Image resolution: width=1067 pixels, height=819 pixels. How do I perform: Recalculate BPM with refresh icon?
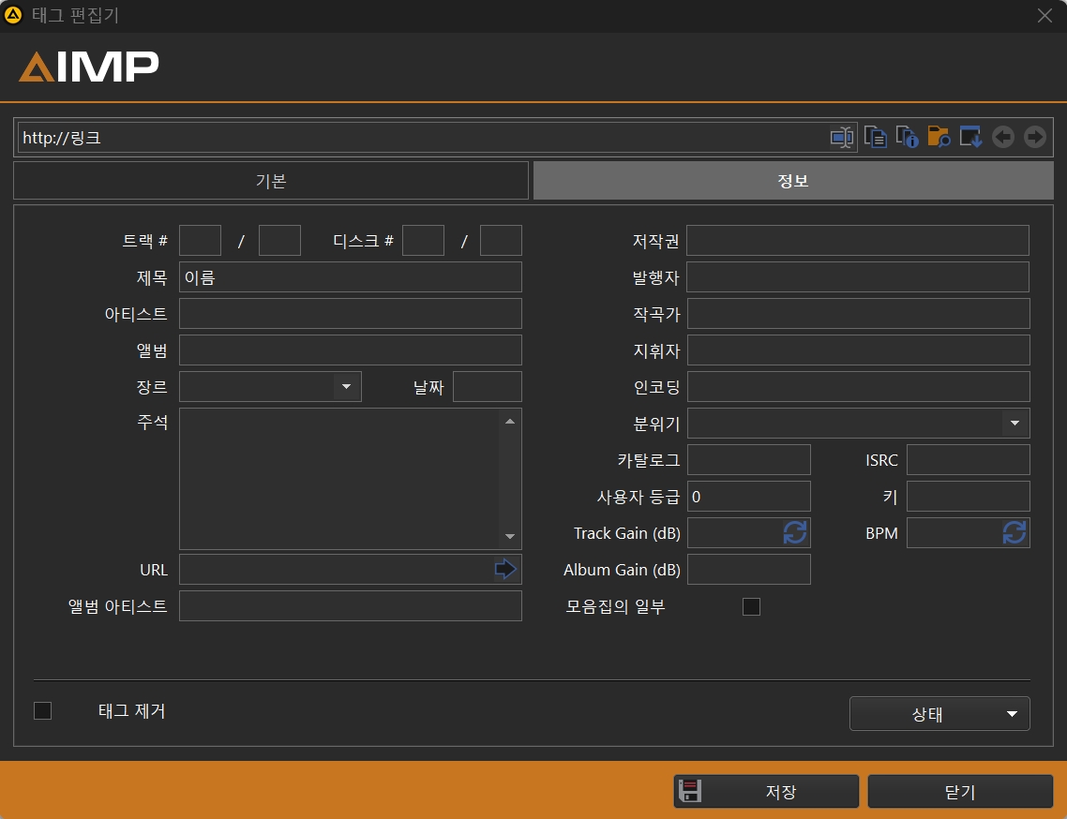tap(1014, 532)
